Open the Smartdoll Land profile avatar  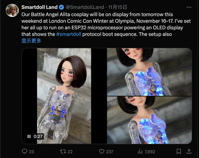pyautogui.click(x=12, y=10)
